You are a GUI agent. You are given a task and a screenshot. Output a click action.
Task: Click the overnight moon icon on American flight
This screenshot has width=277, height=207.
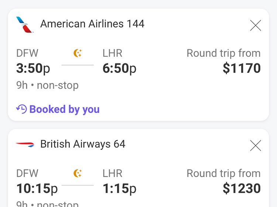pos(78,53)
